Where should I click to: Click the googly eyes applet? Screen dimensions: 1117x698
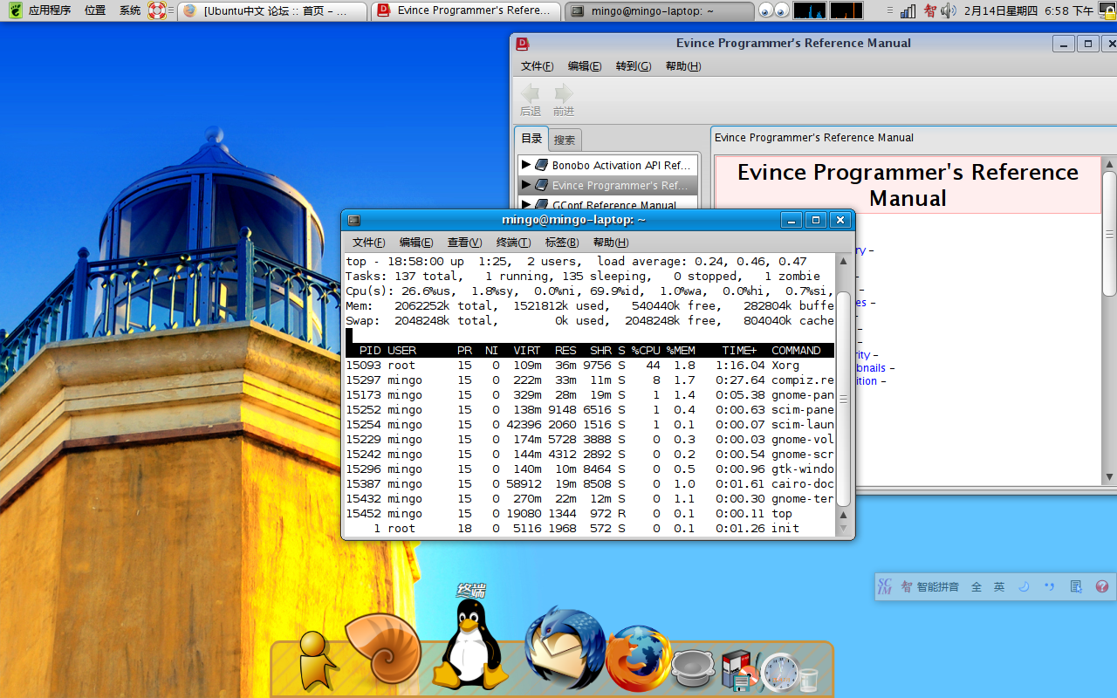coord(773,10)
